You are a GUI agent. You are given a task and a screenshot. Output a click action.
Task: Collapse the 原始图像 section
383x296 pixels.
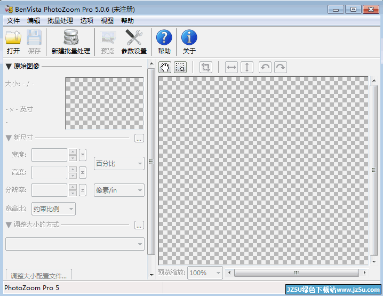pyautogui.click(x=9, y=67)
